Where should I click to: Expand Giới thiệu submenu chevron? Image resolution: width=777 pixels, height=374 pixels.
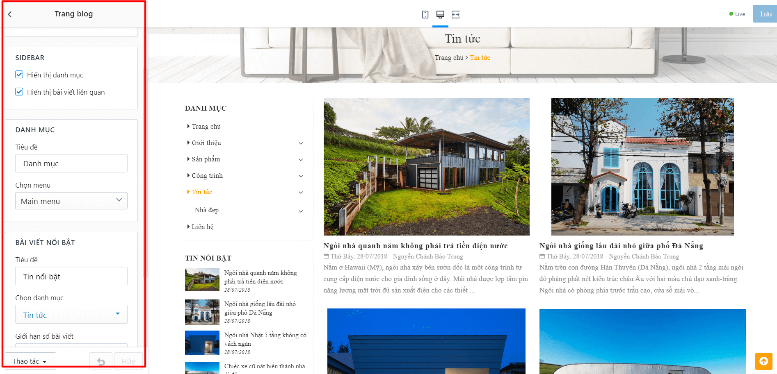tap(301, 143)
